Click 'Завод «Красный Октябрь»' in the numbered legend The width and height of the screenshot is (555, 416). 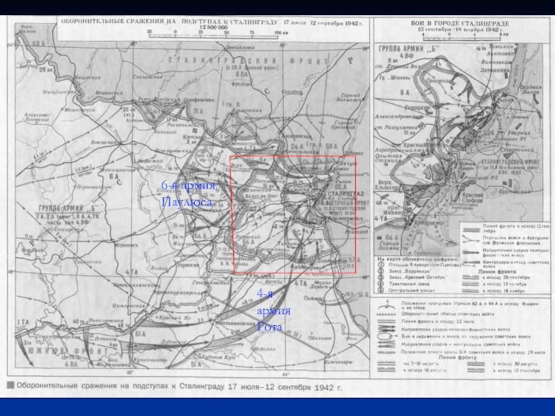[418, 277]
